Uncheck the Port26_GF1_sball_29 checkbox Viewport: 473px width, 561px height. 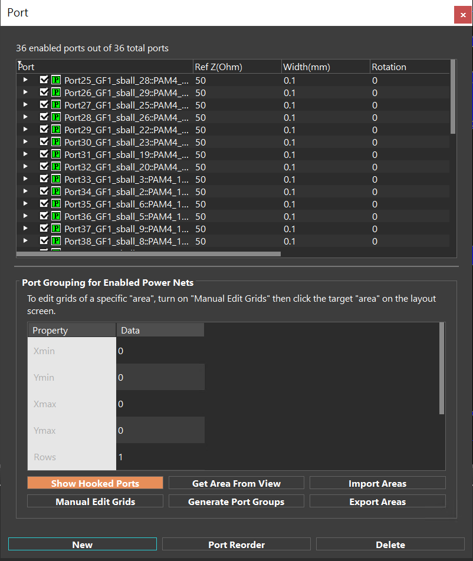[44, 92]
